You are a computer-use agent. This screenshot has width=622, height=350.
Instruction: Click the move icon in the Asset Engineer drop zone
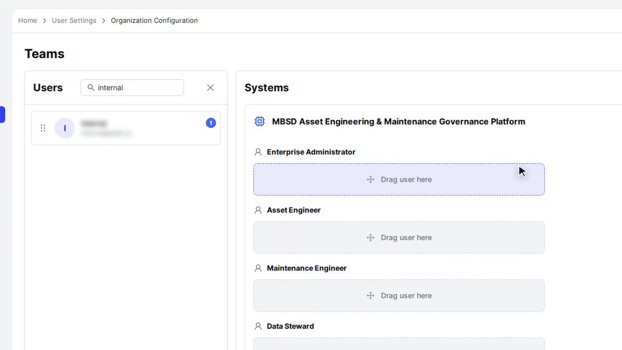pos(371,238)
